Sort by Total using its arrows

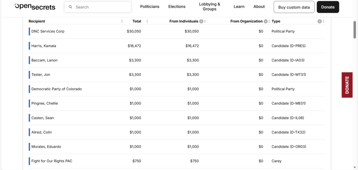point(147,21)
